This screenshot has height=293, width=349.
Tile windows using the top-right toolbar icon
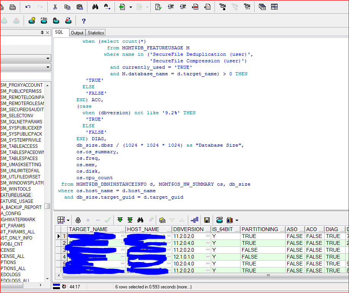pos(274,6)
